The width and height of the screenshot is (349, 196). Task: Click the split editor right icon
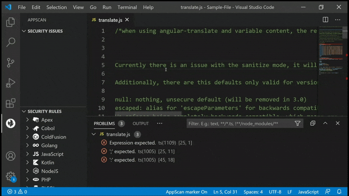[x=325, y=20]
